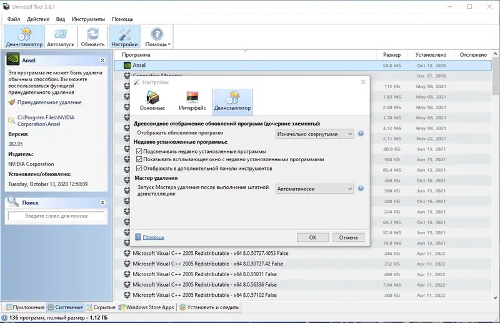Click the Uninstall Tool title bar app icon
This screenshot has width=500, height=323.
click(6, 6)
